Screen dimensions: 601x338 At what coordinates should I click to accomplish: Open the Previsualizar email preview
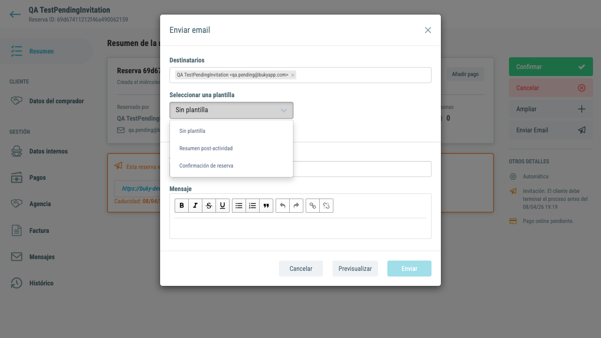[355, 269]
